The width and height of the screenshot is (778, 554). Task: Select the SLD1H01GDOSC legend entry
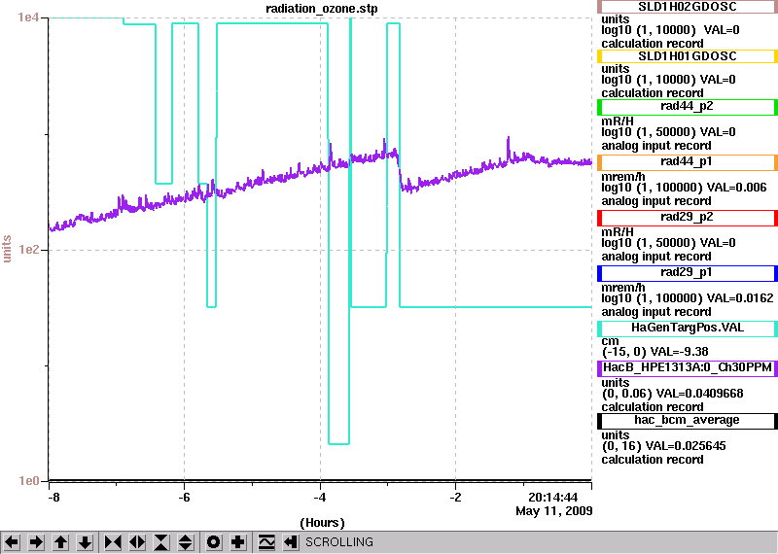tap(688, 56)
